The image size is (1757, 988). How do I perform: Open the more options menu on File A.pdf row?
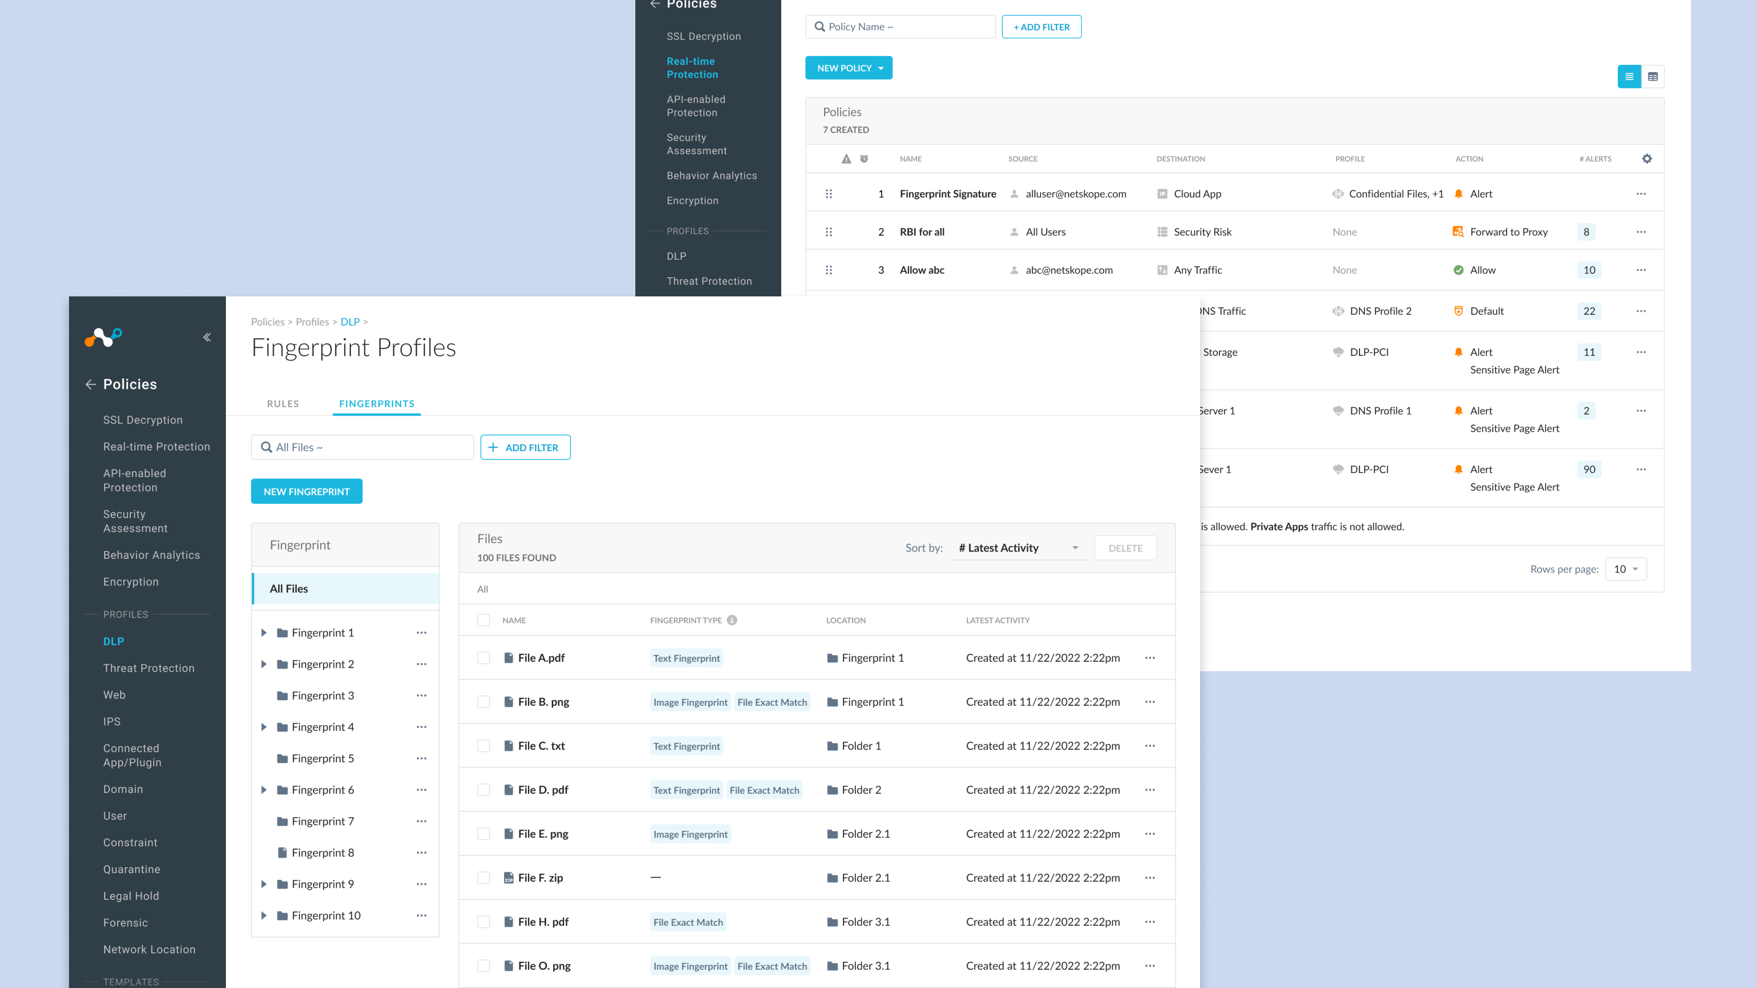pyautogui.click(x=1150, y=658)
